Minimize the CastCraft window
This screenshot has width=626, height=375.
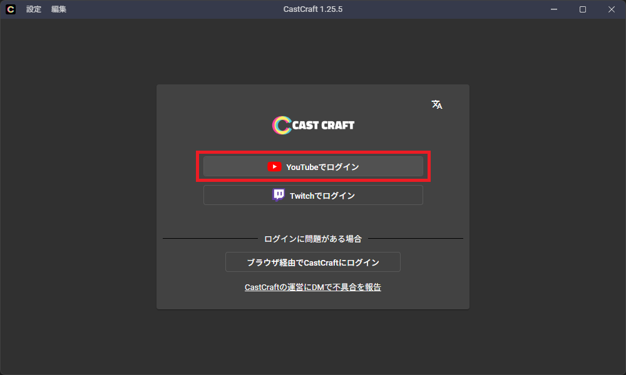(554, 9)
